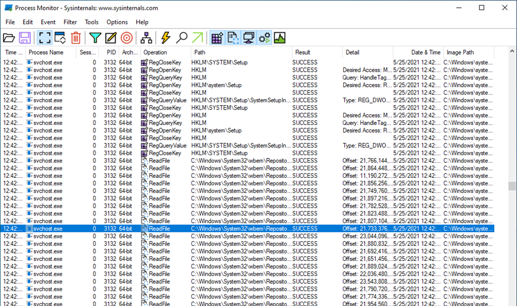Screen dimensions: 517x306
Task: Open the Tools menu
Action: 91,22
